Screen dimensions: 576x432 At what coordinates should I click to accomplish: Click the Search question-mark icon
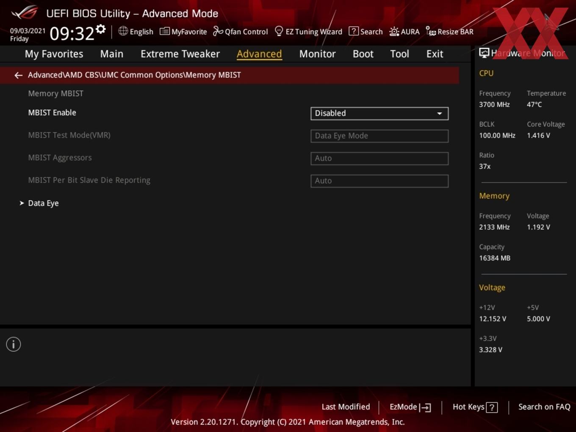tap(353, 31)
